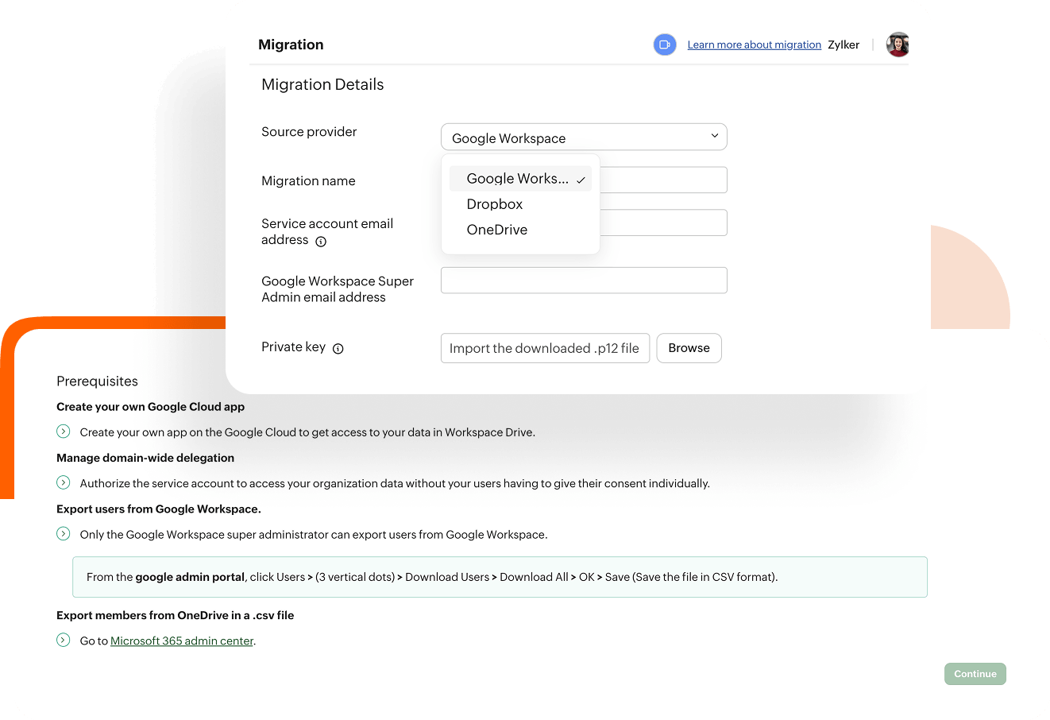Click info icon beside Service account email address
Screen dimensions: 1050x720
tap(321, 242)
